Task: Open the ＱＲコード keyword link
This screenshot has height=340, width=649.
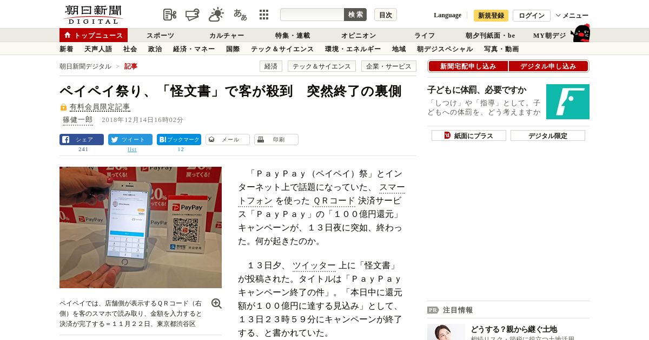Action: tap(334, 201)
